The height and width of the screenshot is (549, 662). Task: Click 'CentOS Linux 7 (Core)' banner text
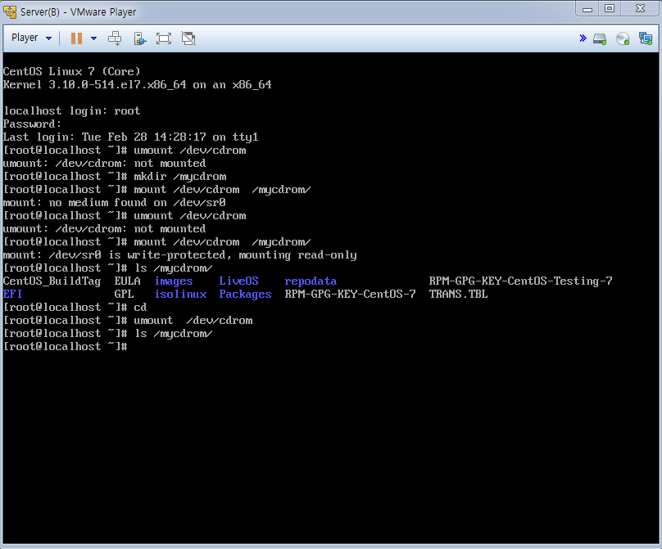(x=72, y=72)
